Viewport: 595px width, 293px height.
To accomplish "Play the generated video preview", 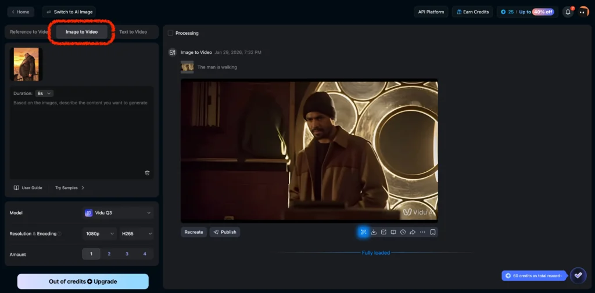I will 309,151.
